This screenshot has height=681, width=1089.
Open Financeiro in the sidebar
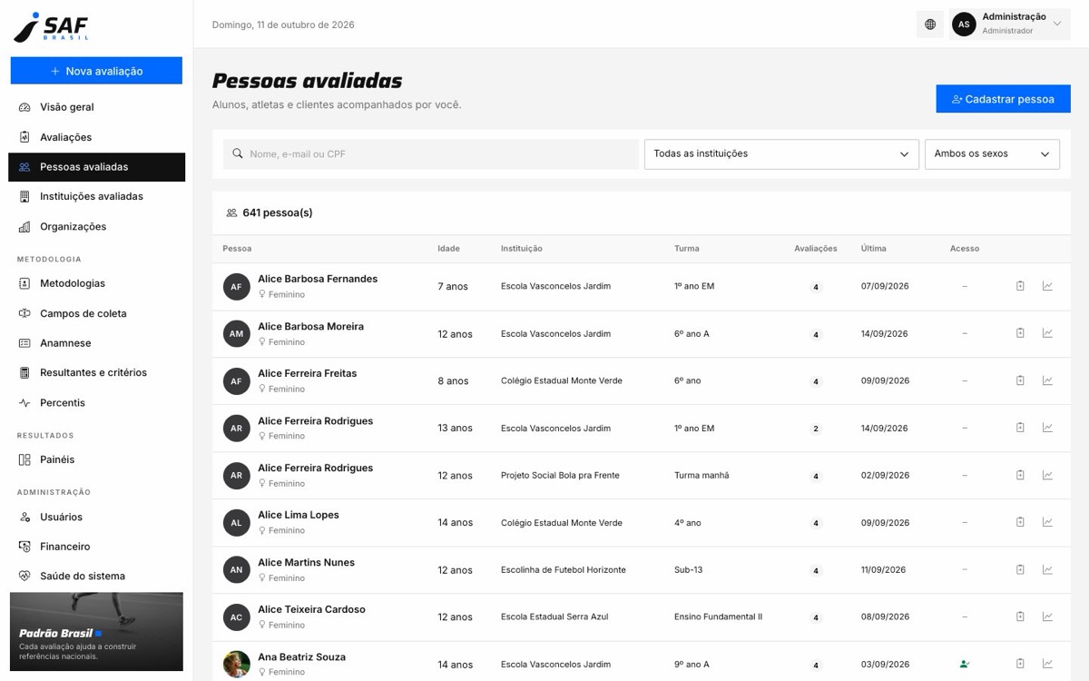96,547
